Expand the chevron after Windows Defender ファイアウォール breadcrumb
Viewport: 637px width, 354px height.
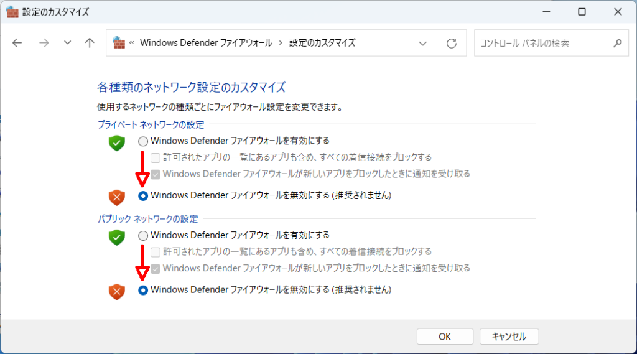pos(281,43)
